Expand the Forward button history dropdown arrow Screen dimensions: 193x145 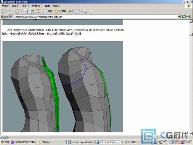click(x=21, y=12)
